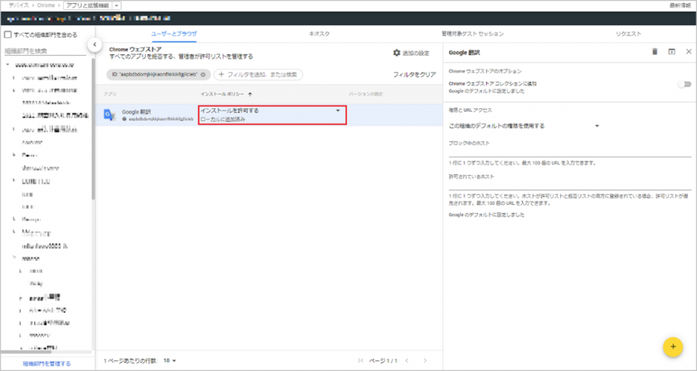Click the ID filter chip text

155,75
